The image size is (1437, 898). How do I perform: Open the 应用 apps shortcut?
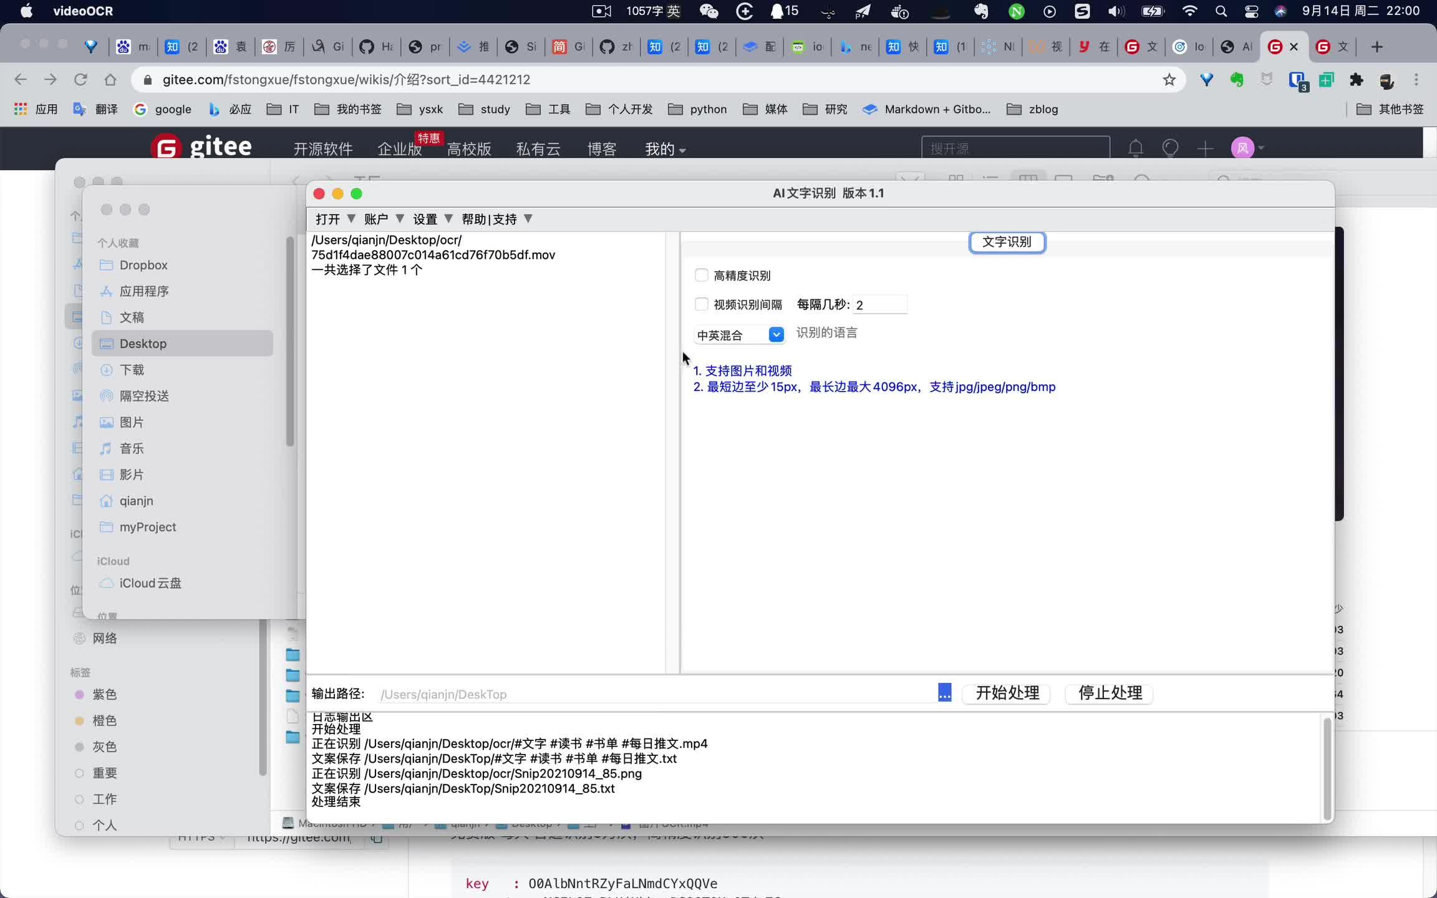(x=36, y=109)
